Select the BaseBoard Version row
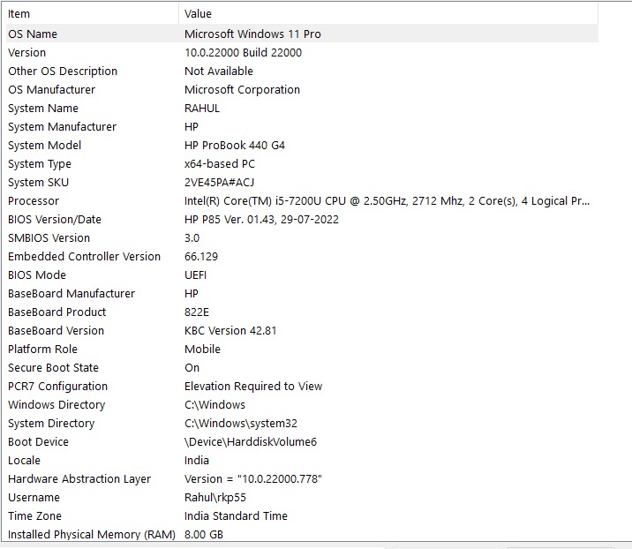 [302, 330]
